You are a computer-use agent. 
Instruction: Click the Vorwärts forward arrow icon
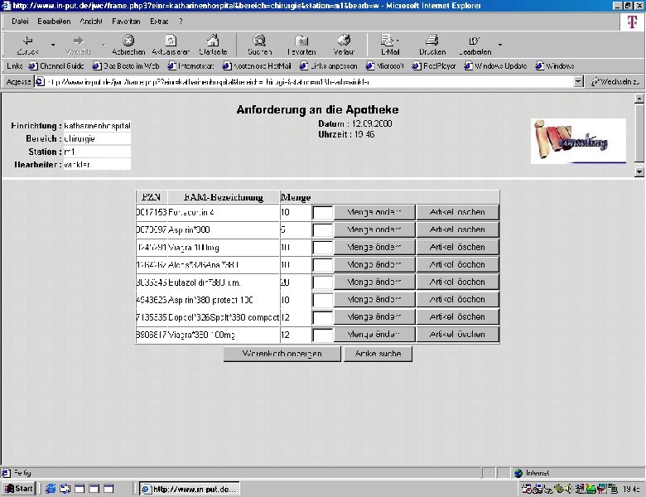[x=79, y=45]
